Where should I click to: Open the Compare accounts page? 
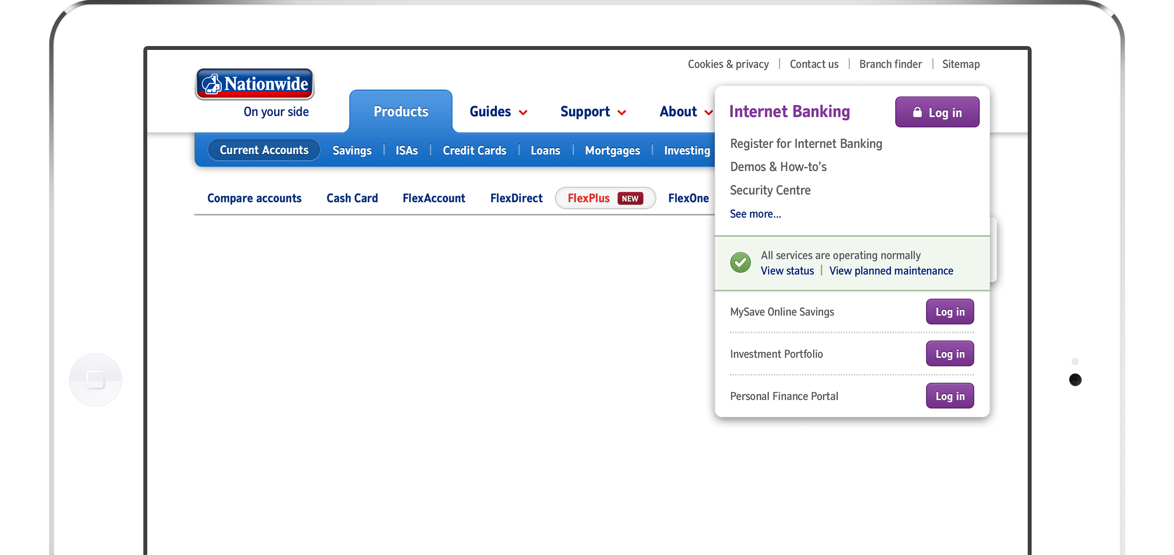pos(254,198)
